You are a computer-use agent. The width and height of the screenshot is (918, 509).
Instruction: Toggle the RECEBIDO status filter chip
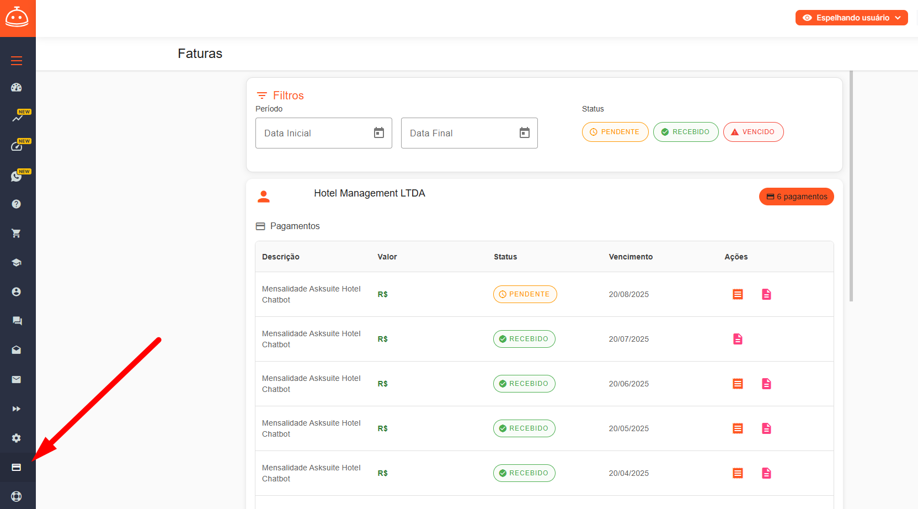(686, 132)
